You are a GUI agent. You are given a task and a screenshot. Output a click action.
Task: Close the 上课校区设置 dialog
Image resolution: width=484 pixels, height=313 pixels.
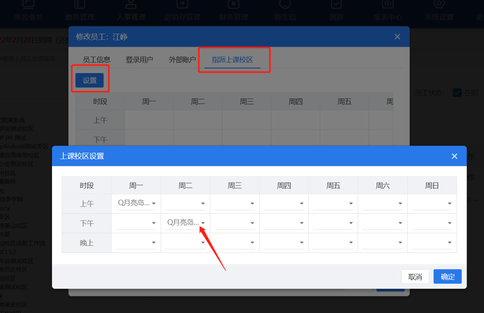[454, 156]
